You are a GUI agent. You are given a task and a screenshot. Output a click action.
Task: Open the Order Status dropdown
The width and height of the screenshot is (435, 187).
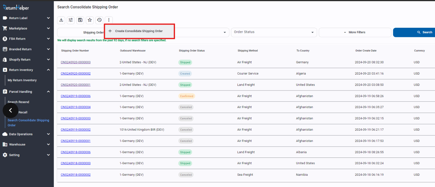pyautogui.click(x=274, y=32)
